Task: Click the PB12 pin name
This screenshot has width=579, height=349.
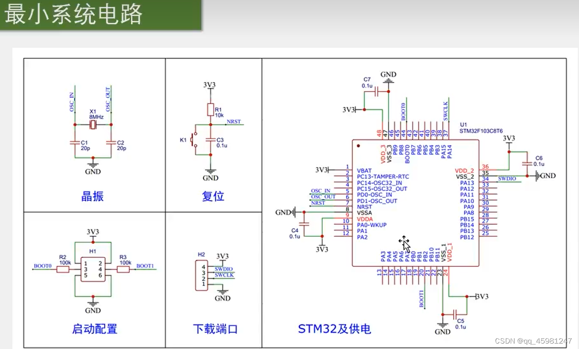Action: pyautogui.click(x=467, y=237)
